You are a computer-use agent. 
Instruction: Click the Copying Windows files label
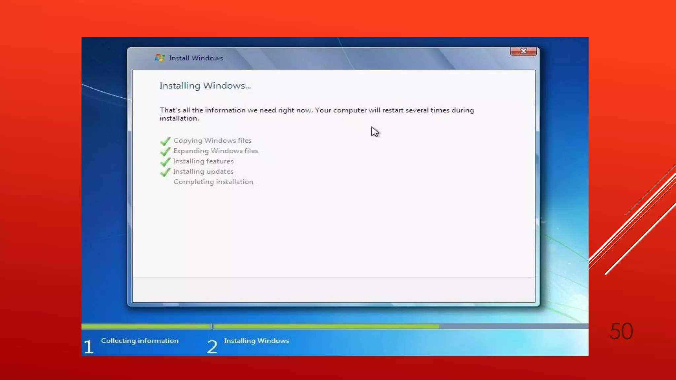coord(212,141)
